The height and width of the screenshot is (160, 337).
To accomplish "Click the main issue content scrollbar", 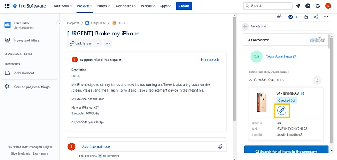I will coord(235,69).
